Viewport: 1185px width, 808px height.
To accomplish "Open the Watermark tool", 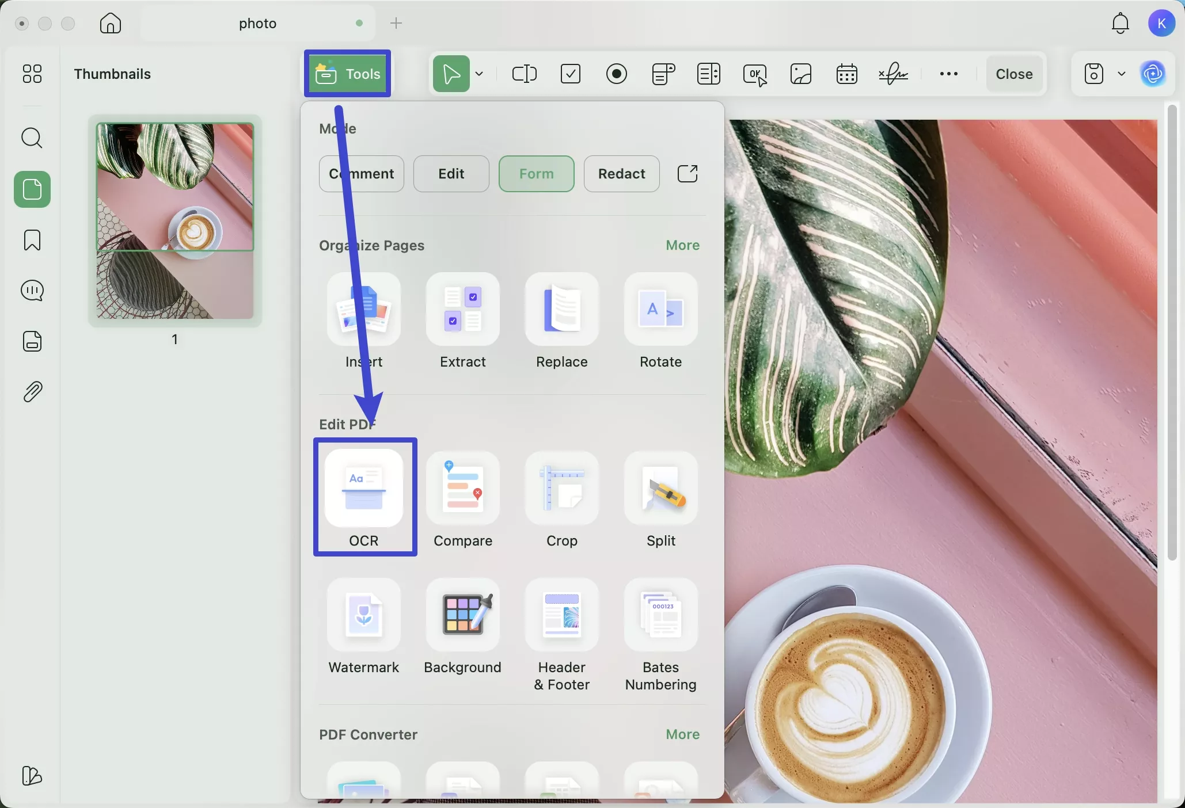I will pos(363,615).
